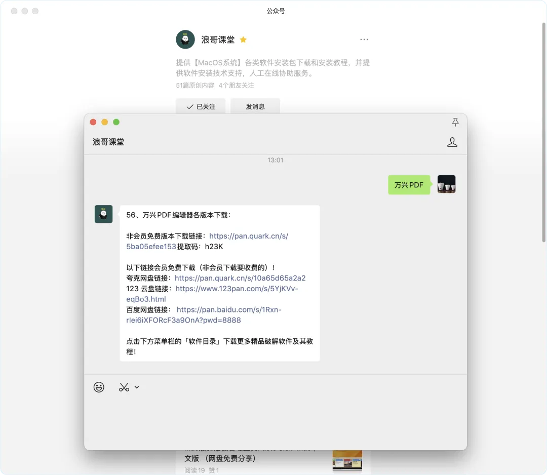Click the yellow star next to 浪哥课堂
This screenshot has height=475, width=547.
tap(243, 40)
